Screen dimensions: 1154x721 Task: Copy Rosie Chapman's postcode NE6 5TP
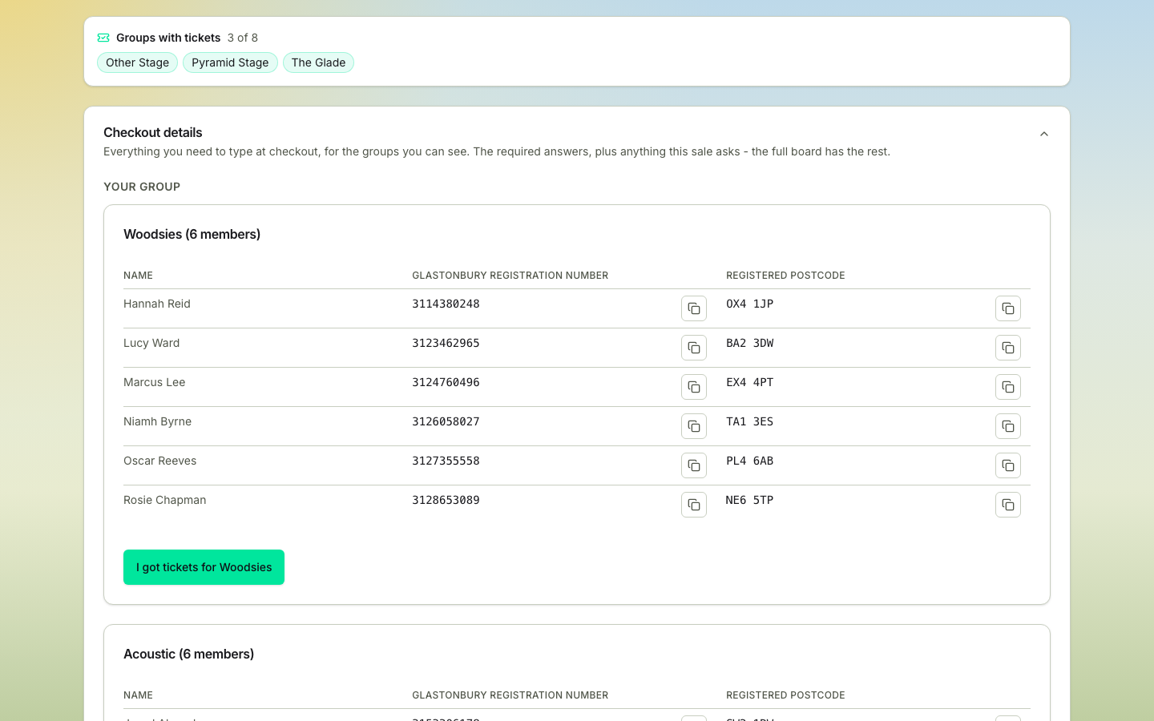(1008, 505)
